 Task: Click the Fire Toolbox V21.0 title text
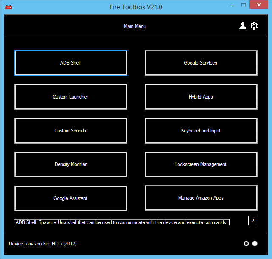tap(136, 7)
